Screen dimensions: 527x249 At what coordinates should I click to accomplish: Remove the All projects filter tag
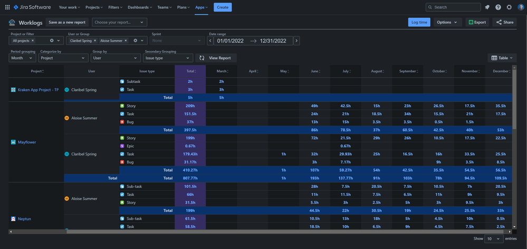[33, 40]
